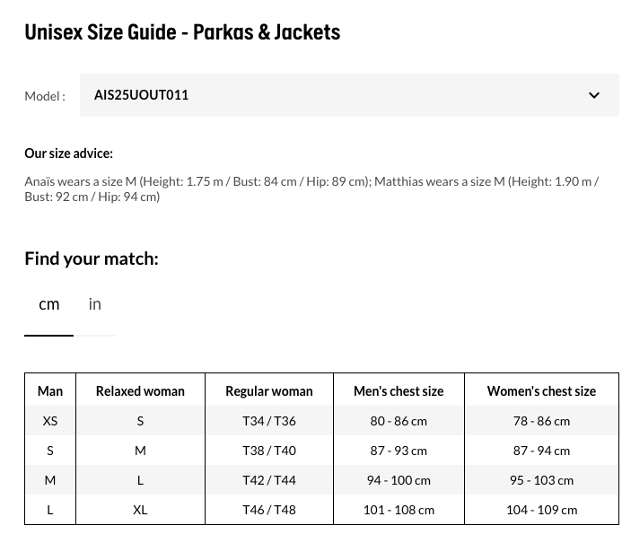Select the T38 / T40 regular woman cell
Image resolution: width=631 pixels, height=543 pixels.
tap(269, 451)
